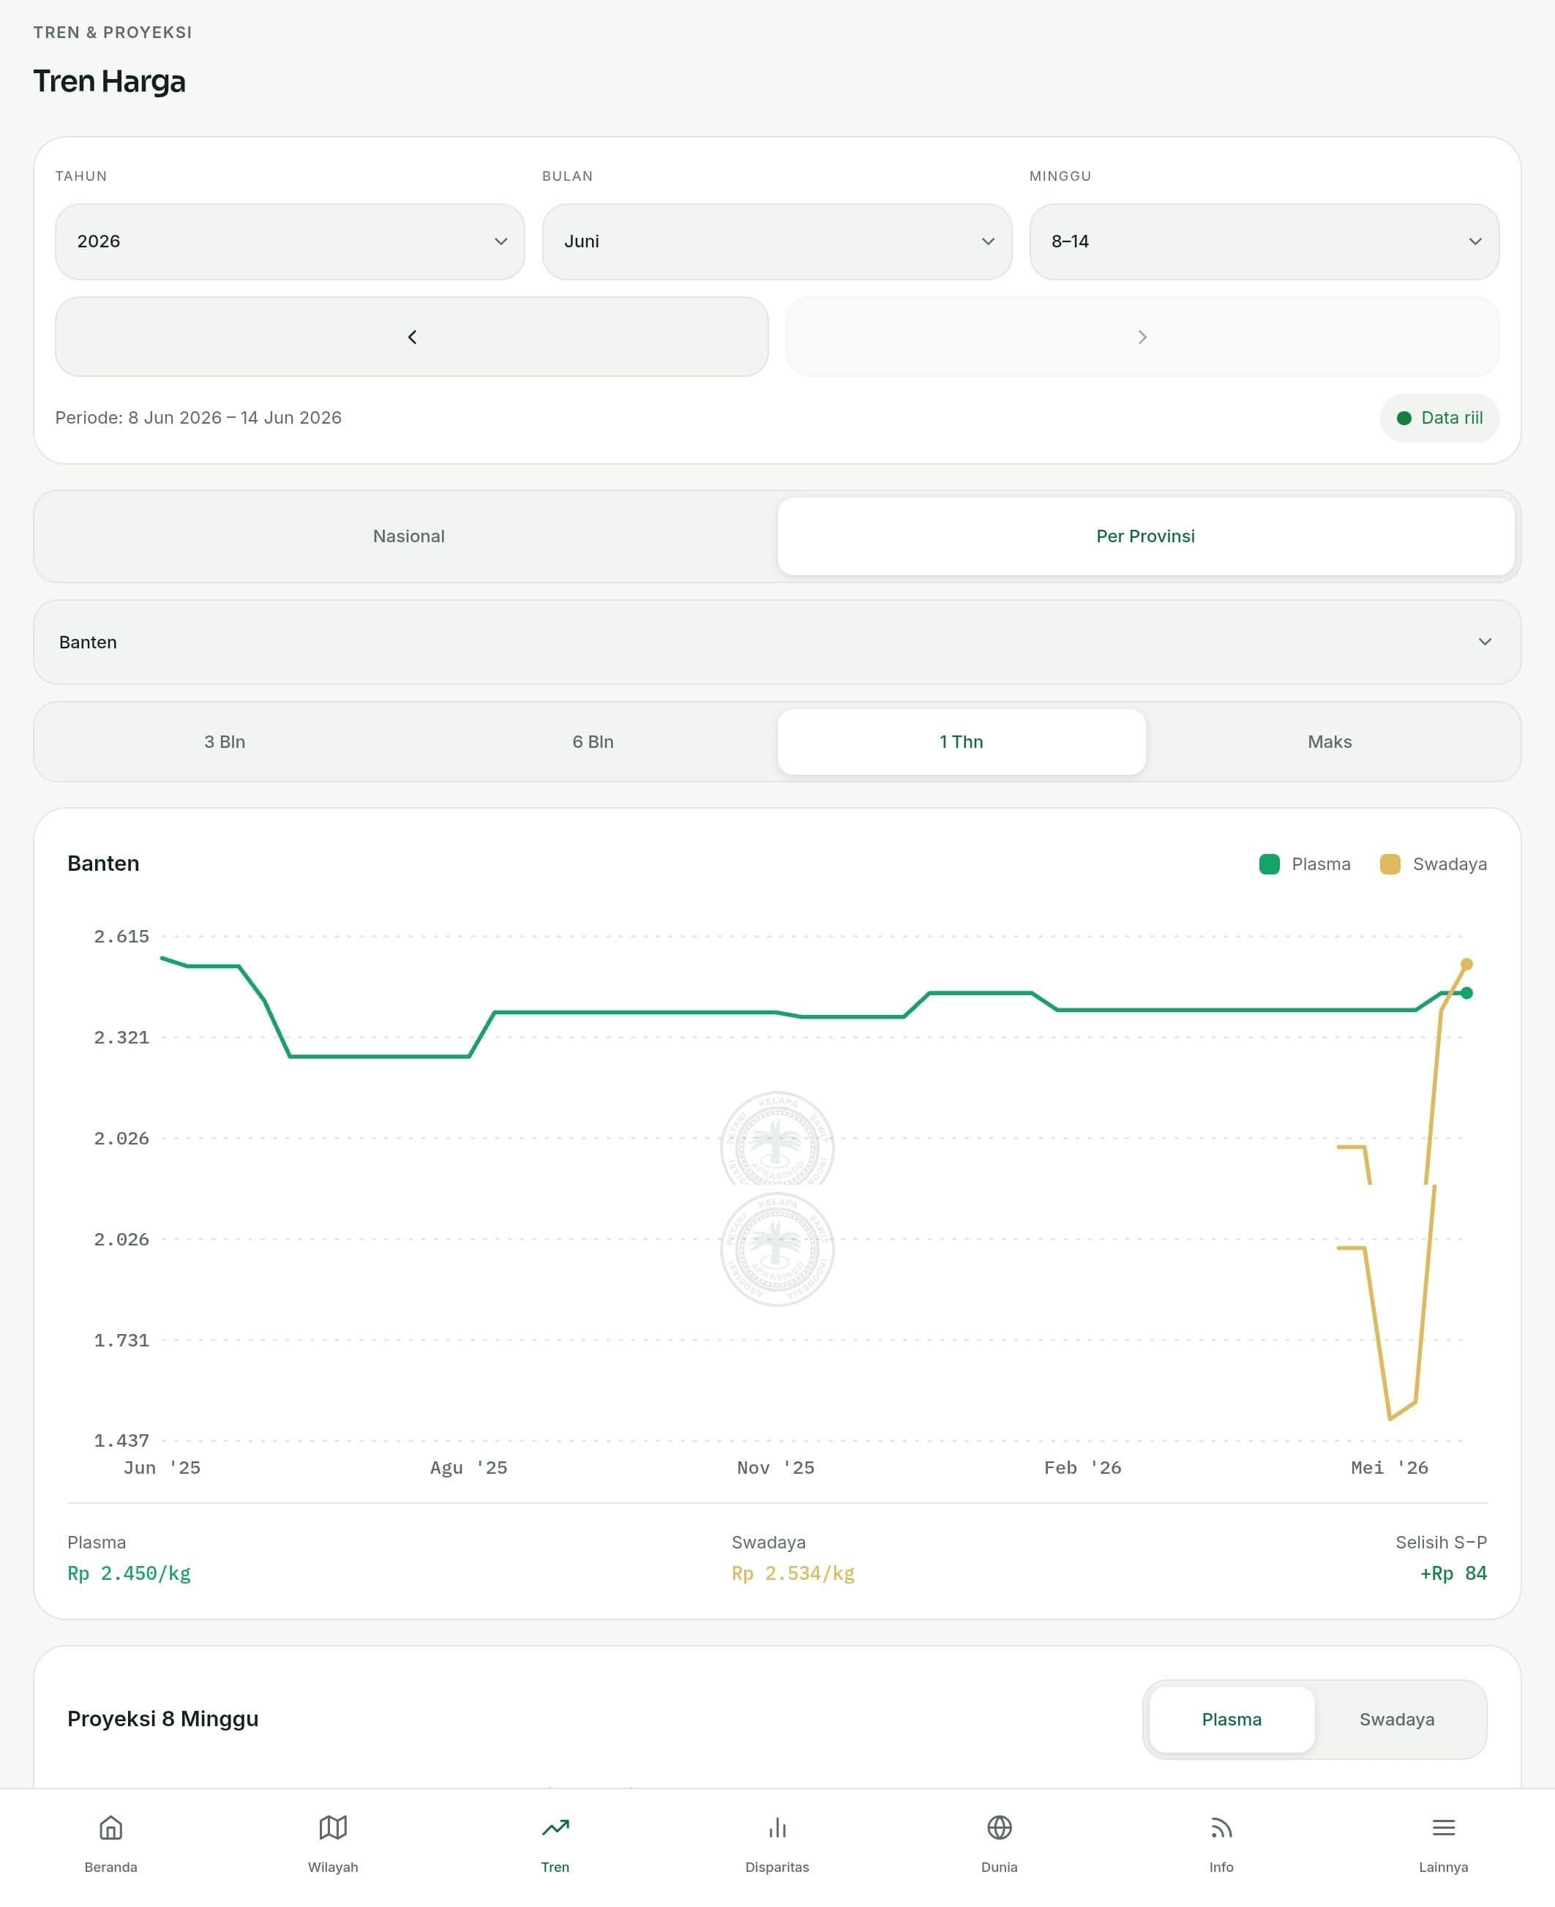Click the Feb '26 x-axis label
The image size is (1555, 1907).
1082,1468
